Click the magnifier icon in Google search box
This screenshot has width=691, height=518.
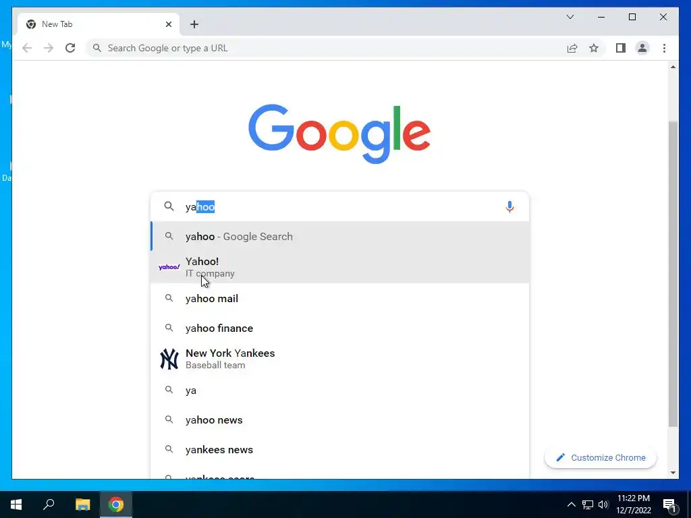tap(169, 206)
